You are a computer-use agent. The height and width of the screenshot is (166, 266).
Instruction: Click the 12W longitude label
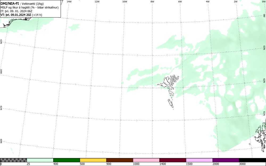tap(97, 2)
